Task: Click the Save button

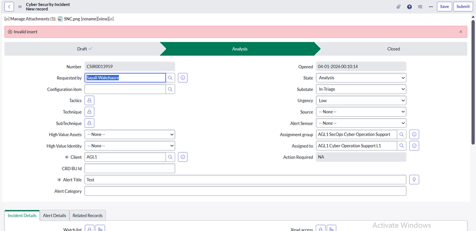Action: (445, 6)
